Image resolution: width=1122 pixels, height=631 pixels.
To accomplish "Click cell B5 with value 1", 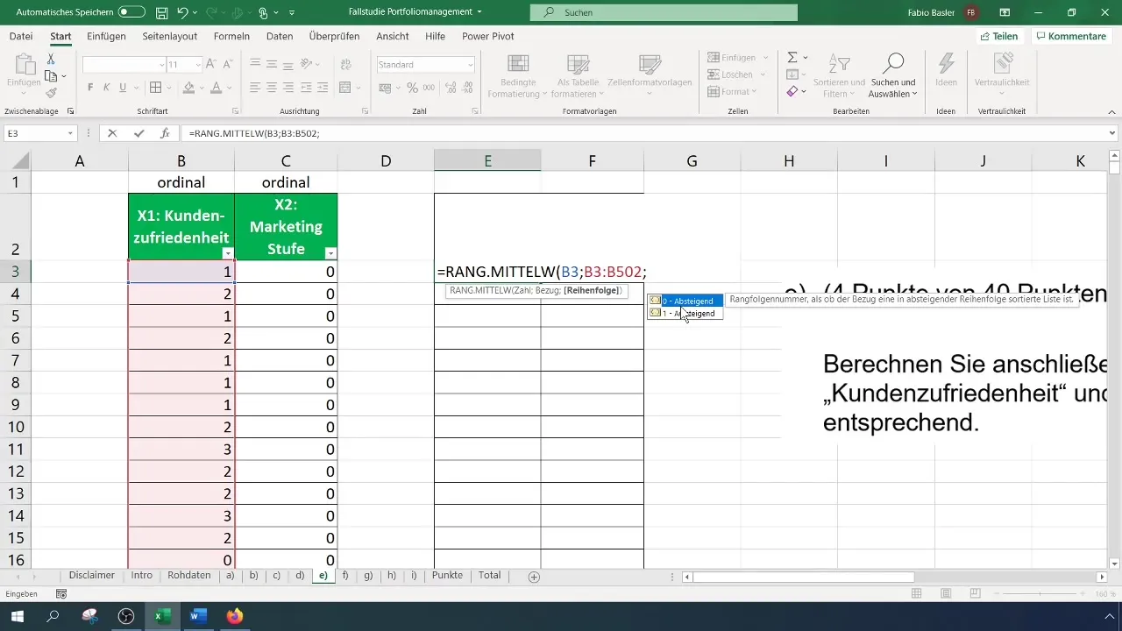I will tap(181, 316).
